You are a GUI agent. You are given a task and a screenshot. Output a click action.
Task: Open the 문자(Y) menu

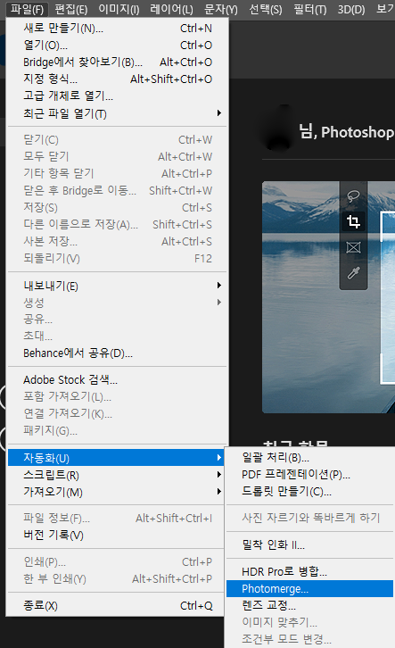click(x=221, y=9)
